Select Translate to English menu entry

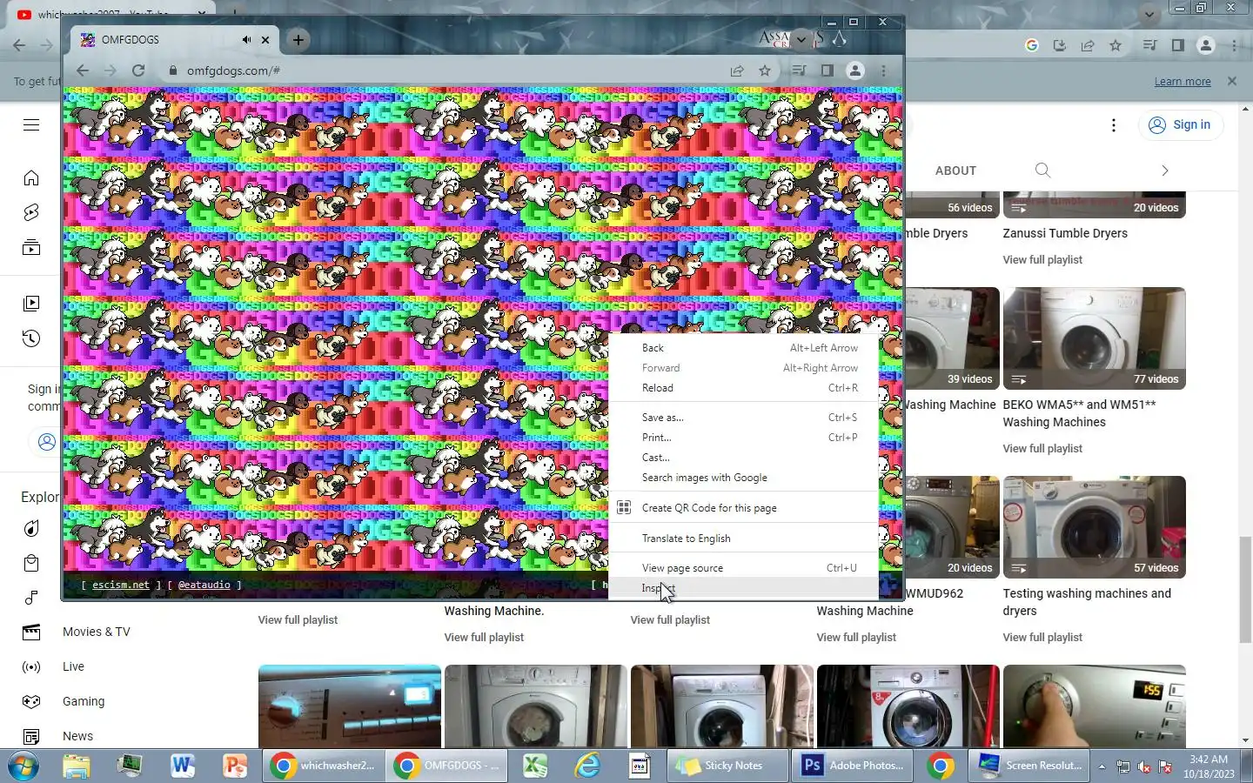[743, 539]
